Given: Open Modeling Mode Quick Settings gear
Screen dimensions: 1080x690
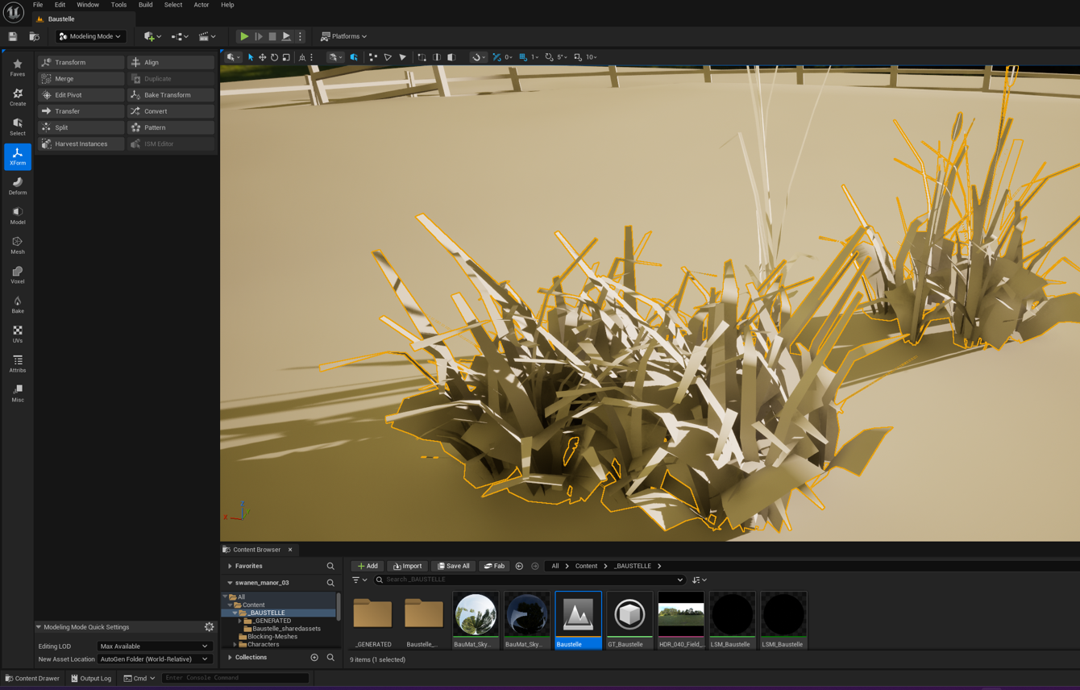Looking at the screenshot, I should pos(209,627).
